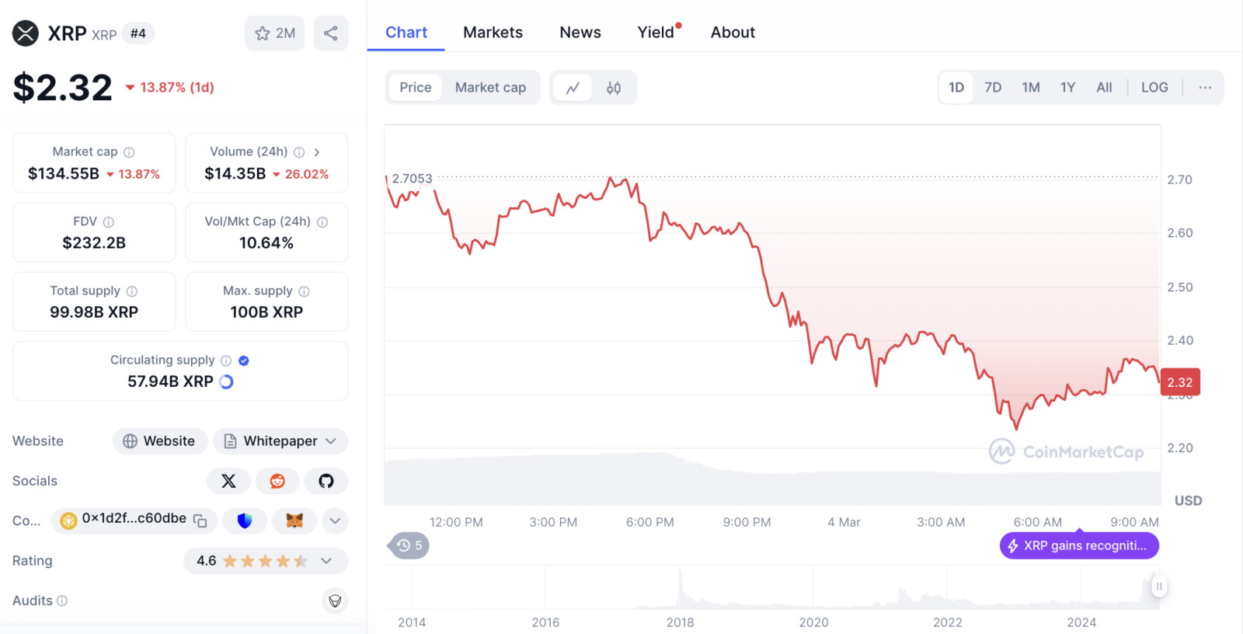Image resolution: width=1243 pixels, height=634 pixels.
Task: Toggle LOG scale on the chart
Action: [x=1154, y=88]
